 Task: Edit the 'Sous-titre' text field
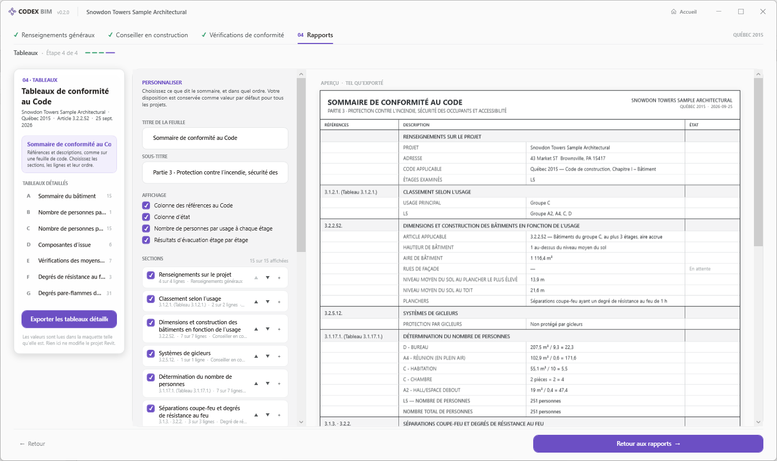(x=215, y=172)
